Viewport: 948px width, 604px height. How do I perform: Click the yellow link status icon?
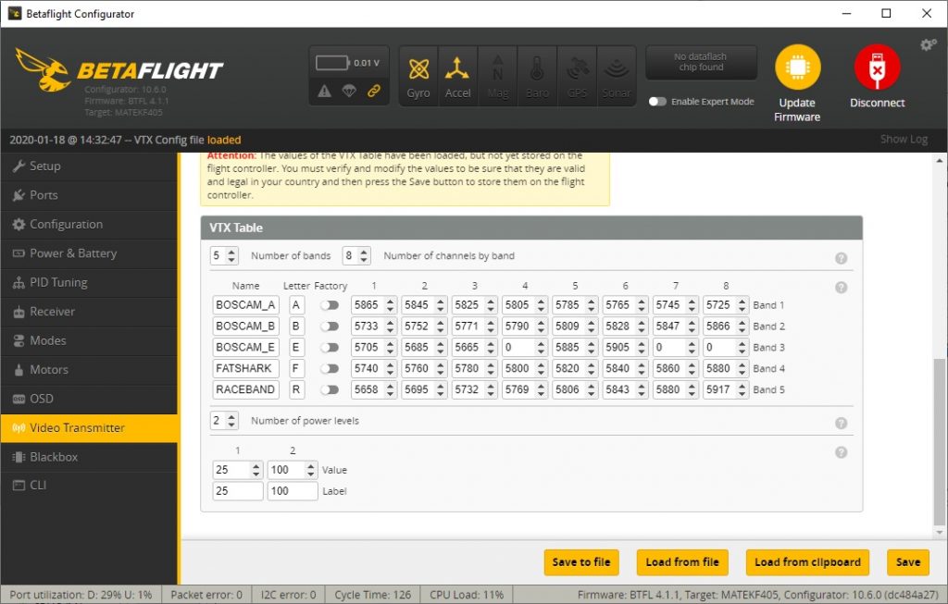[x=374, y=92]
